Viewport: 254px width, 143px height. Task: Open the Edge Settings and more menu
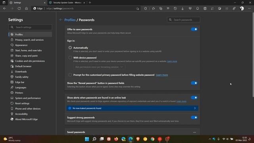(249, 8)
